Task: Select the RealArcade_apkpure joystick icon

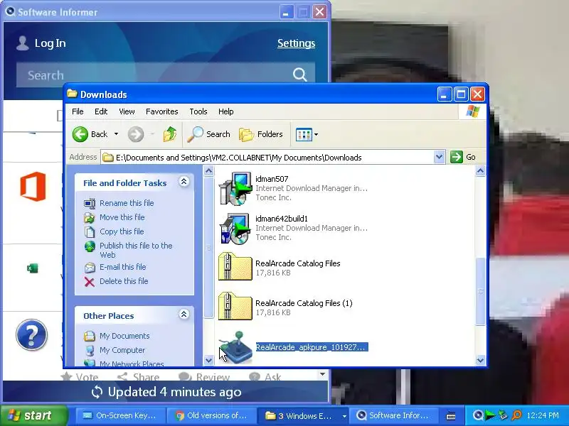Action: tap(236, 347)
